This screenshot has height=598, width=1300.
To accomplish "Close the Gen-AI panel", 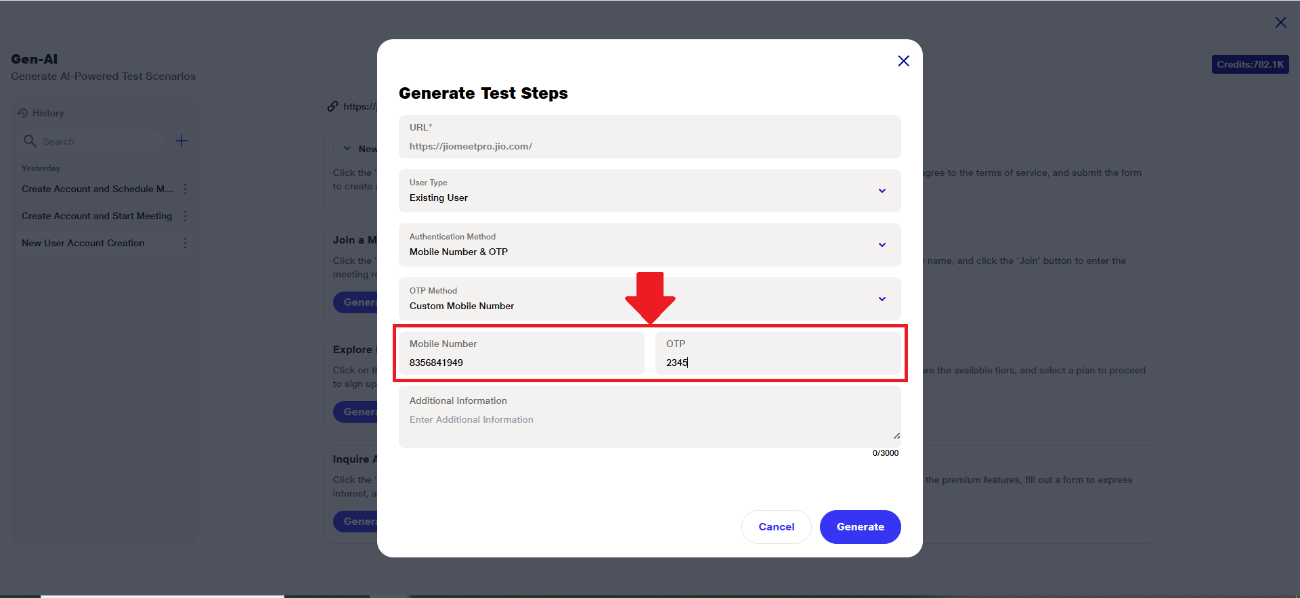I will click(x=1280, y=22).
